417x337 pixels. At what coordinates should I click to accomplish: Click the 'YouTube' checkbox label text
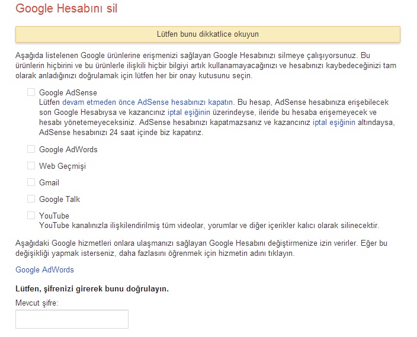click(54, 216)
